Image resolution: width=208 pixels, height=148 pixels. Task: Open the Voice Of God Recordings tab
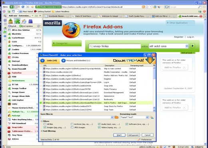pyautogui.click(x=83, y=16)
